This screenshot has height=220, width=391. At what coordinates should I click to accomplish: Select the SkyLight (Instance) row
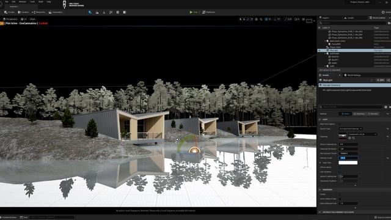[x=355, y=86]
